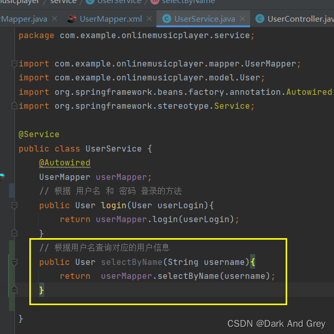Click the class icon on UserService.java tab
This screenshot has width=334, height=334.
coord(167,19)
